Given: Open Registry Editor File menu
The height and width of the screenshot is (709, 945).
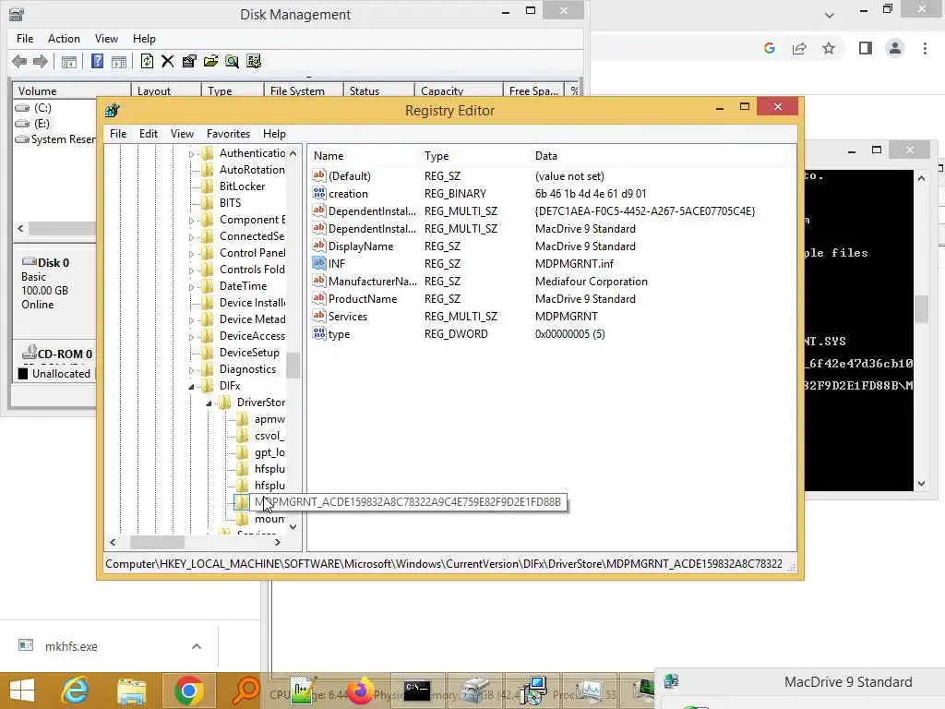Looking at the screenshot, I should (118, 134).
